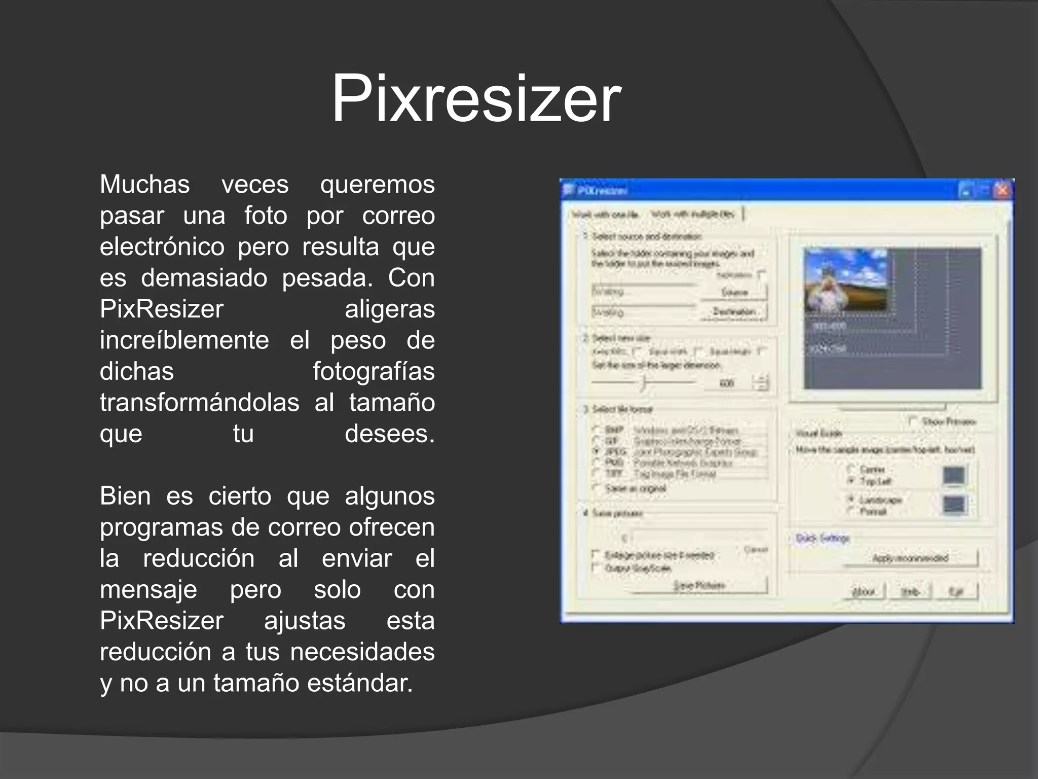Click the sample photo in preview pane
Screen dimensions: 1038x779
[x=846, y=280]
